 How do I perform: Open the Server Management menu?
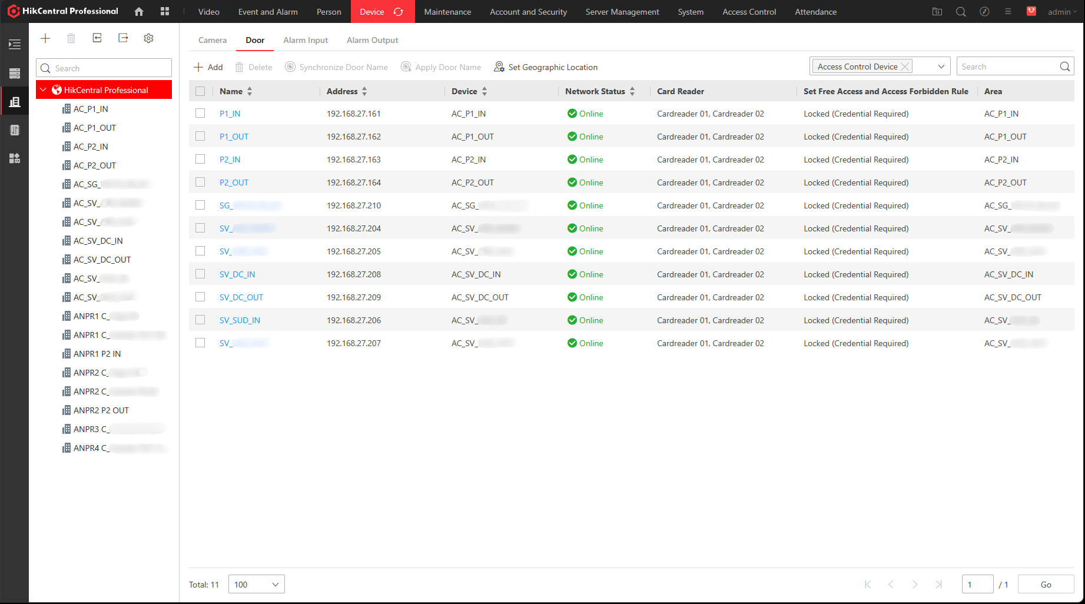point(622,12)
